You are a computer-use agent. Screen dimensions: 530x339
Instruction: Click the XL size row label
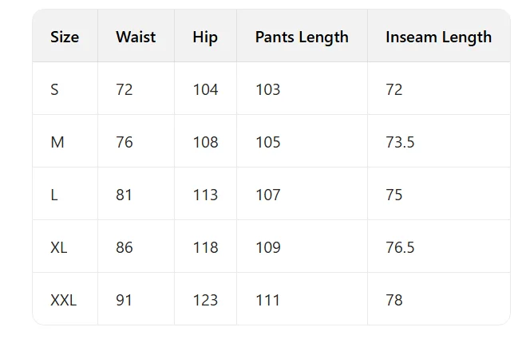(58, 247)
